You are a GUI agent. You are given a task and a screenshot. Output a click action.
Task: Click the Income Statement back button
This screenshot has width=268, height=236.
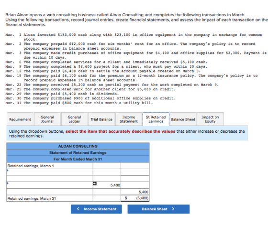[96, 209]
